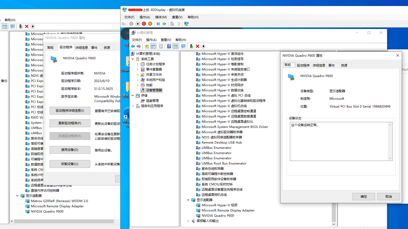Screen dimensions: 408x229
Task: Revert the VM using the undo arrow icon
Action: coord(179,24)
